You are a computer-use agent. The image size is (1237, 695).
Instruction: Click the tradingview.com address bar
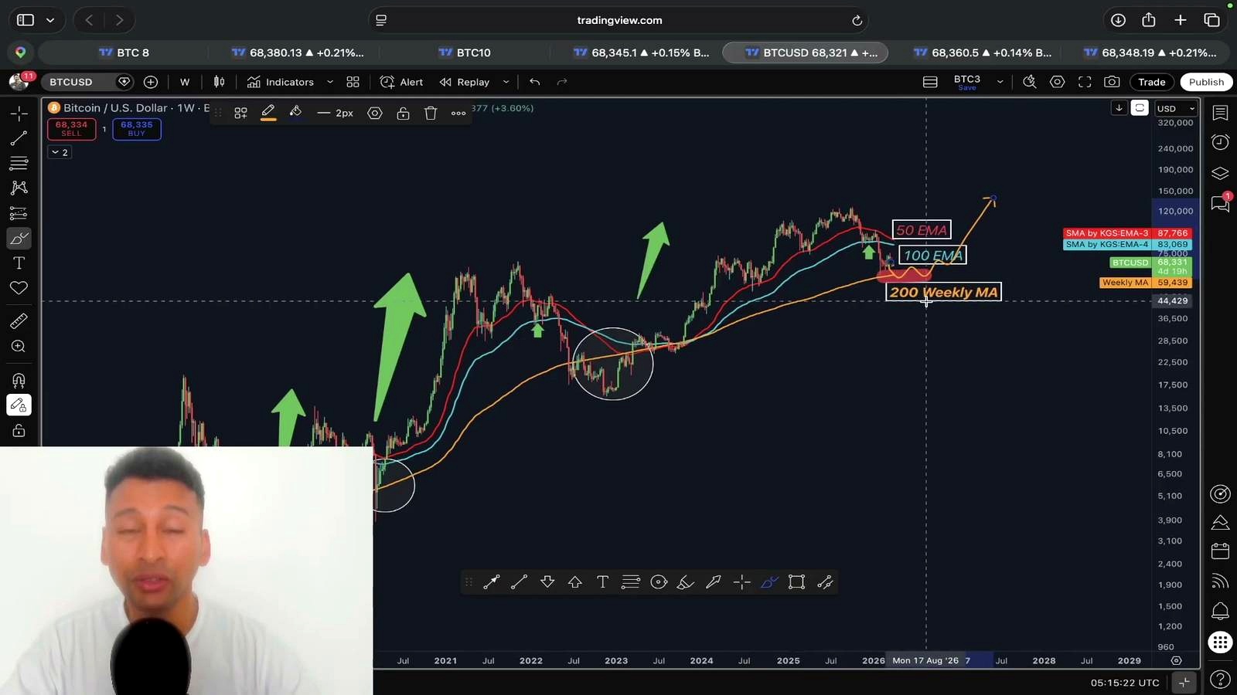click(618, 20)
